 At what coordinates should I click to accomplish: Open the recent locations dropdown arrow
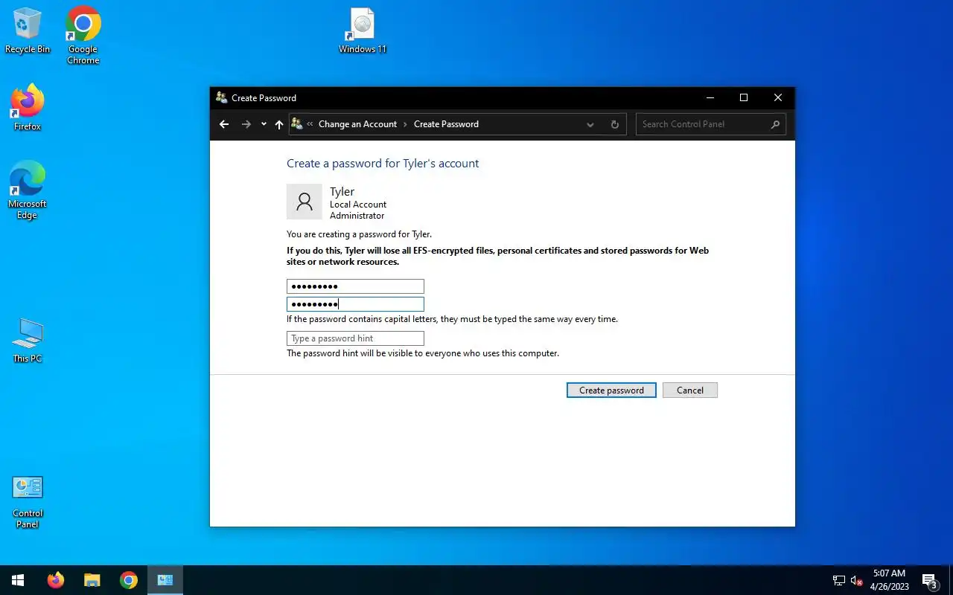pyautogui.click(x=264, y=124)
